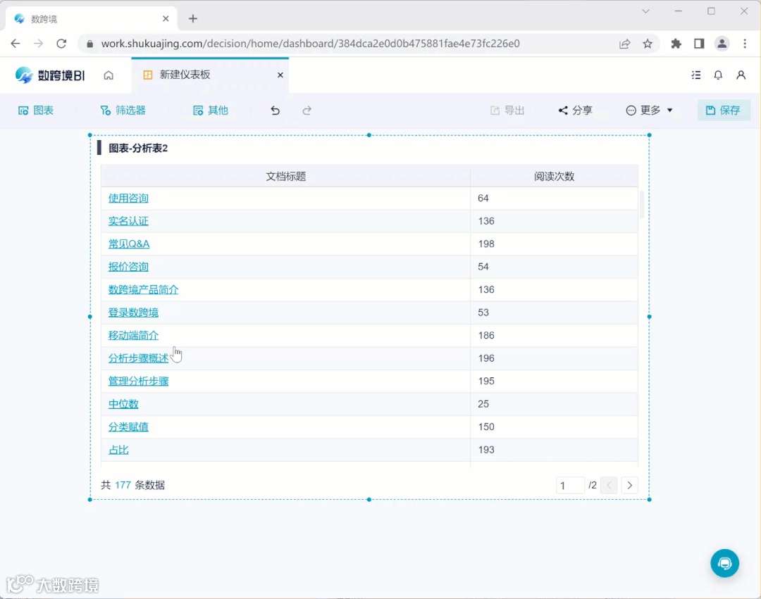Click the page number input field
Screen dimensions: 761x599
coord(570,485)
